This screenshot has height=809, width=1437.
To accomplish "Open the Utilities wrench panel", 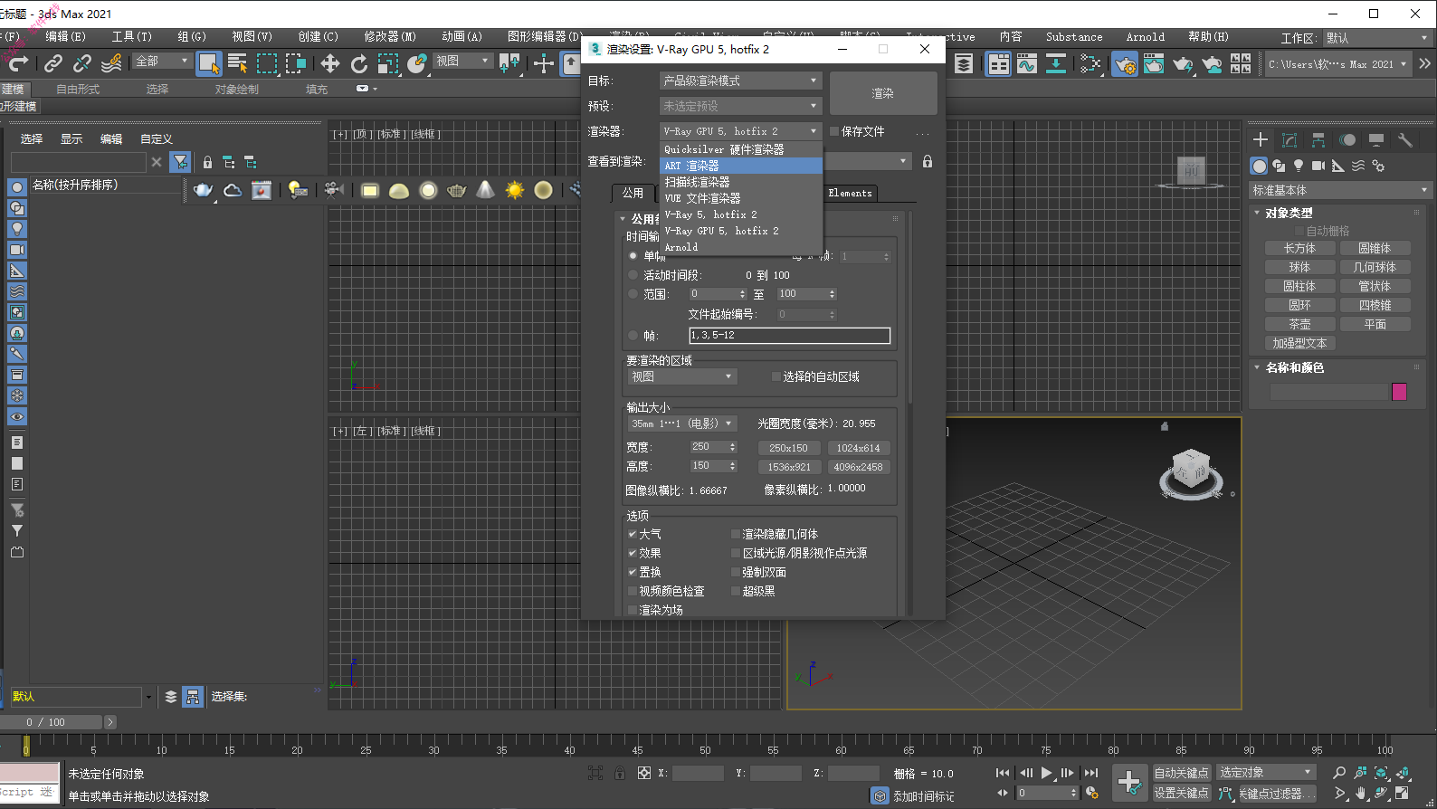I will pyautogui.click(x=1405, y=139).
